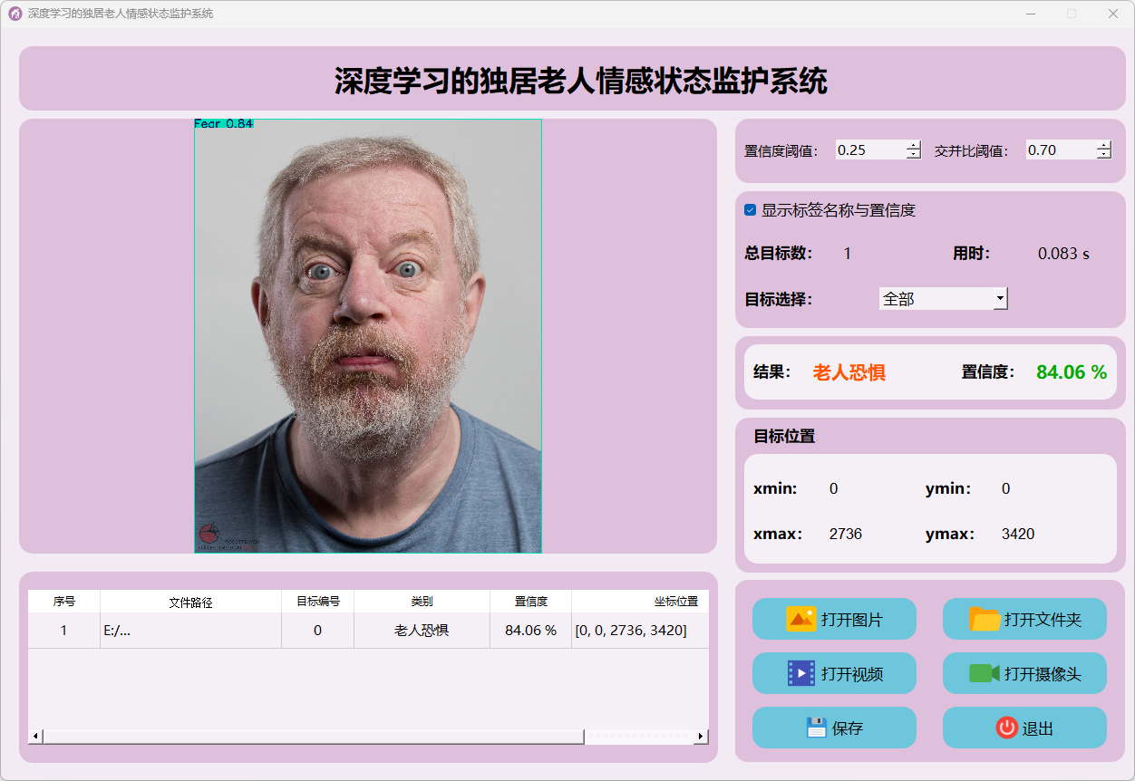The width and height of the screenshot is (1135, 781).
Task: Toggle the show label name and confidence checkbox
Action: [x=751, y=210]
